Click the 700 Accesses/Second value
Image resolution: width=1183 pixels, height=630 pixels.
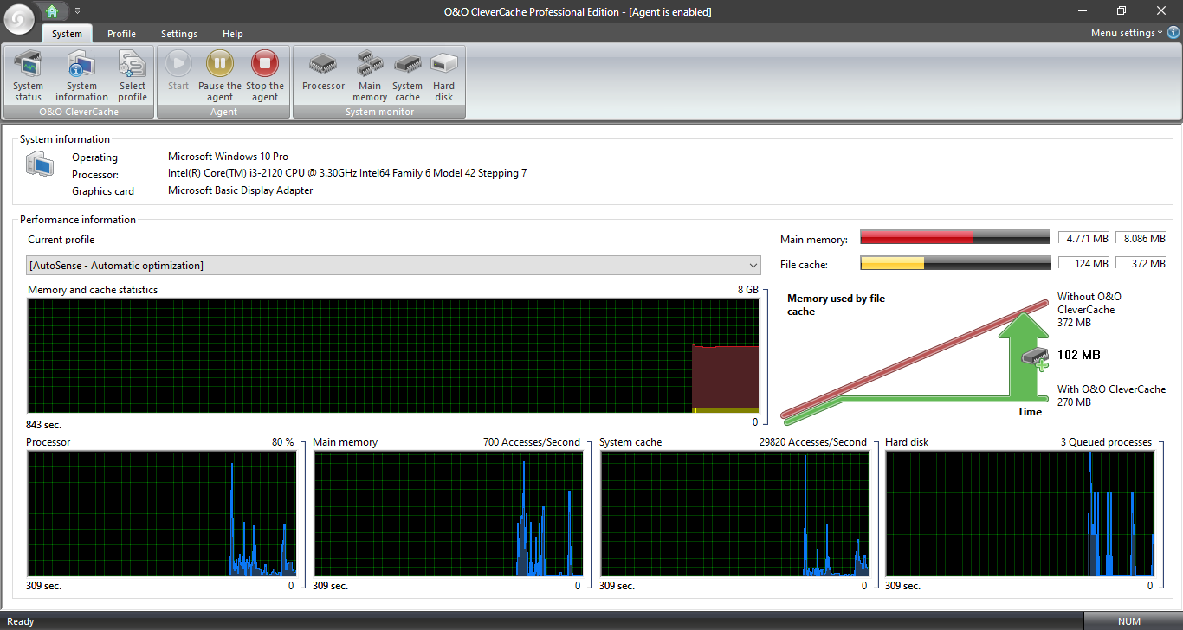[532, 442]
